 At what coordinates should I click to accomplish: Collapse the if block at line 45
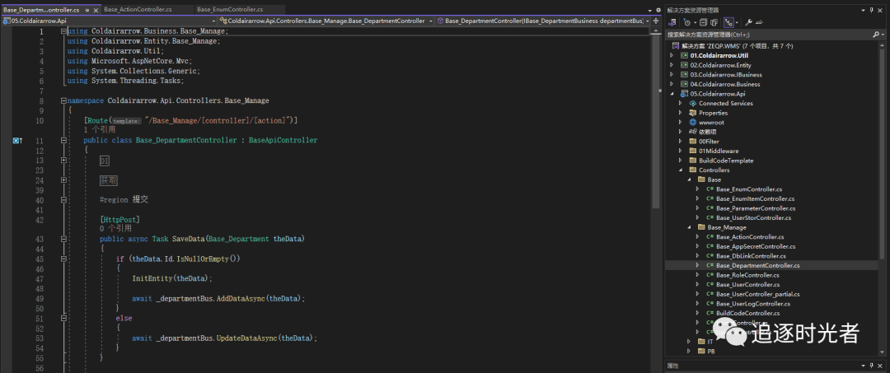(x=63, y=259)
